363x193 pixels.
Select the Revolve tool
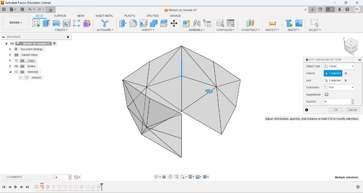pyautogui.click(x=56, y=23)
